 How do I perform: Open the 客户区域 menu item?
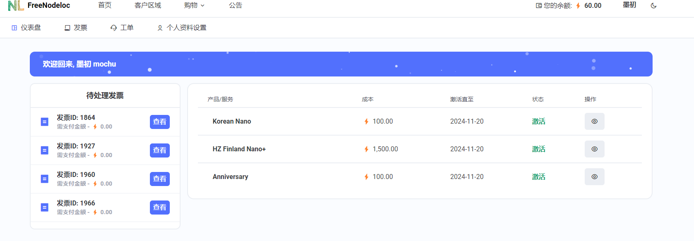[x=148, y=5]
